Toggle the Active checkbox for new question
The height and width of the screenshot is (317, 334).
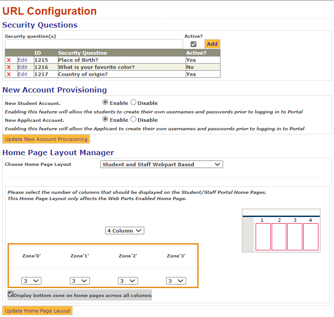193,44
